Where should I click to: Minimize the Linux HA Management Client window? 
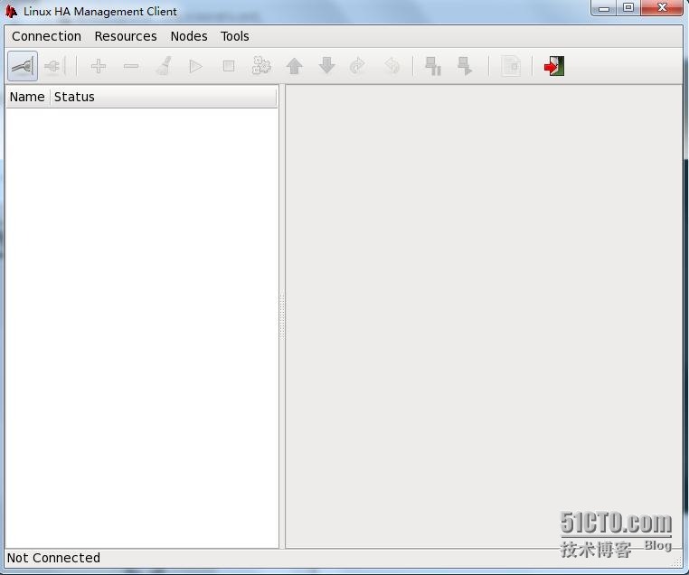[x=604, y=7]
